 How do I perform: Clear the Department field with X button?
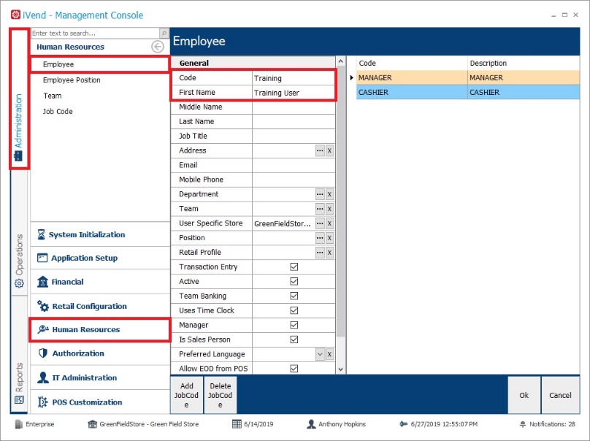pos(329,194)
